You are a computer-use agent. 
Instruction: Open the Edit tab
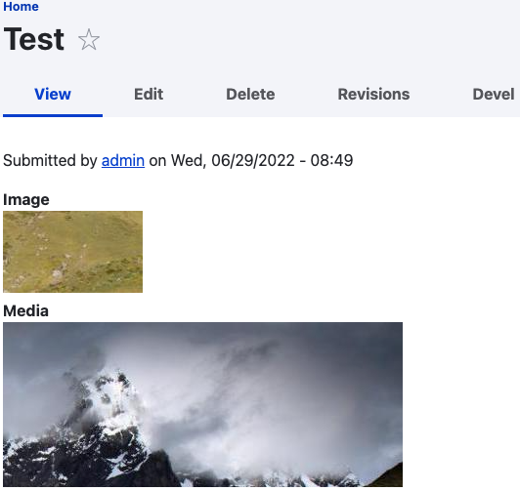(x=149, y=94)
